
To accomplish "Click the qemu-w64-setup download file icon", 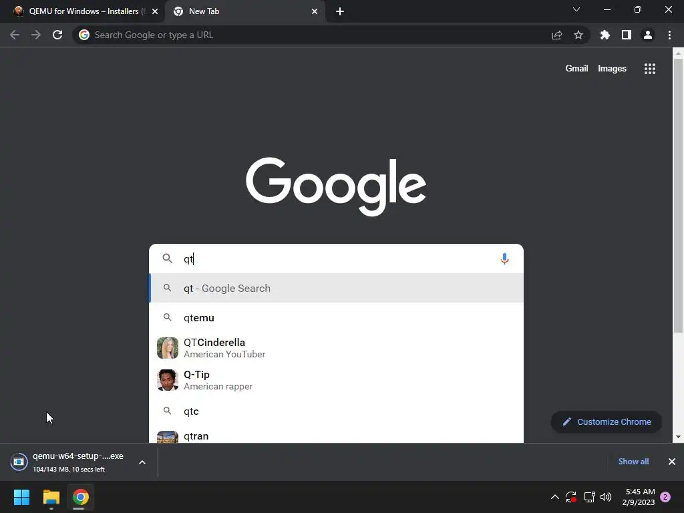I will point(19,462).
